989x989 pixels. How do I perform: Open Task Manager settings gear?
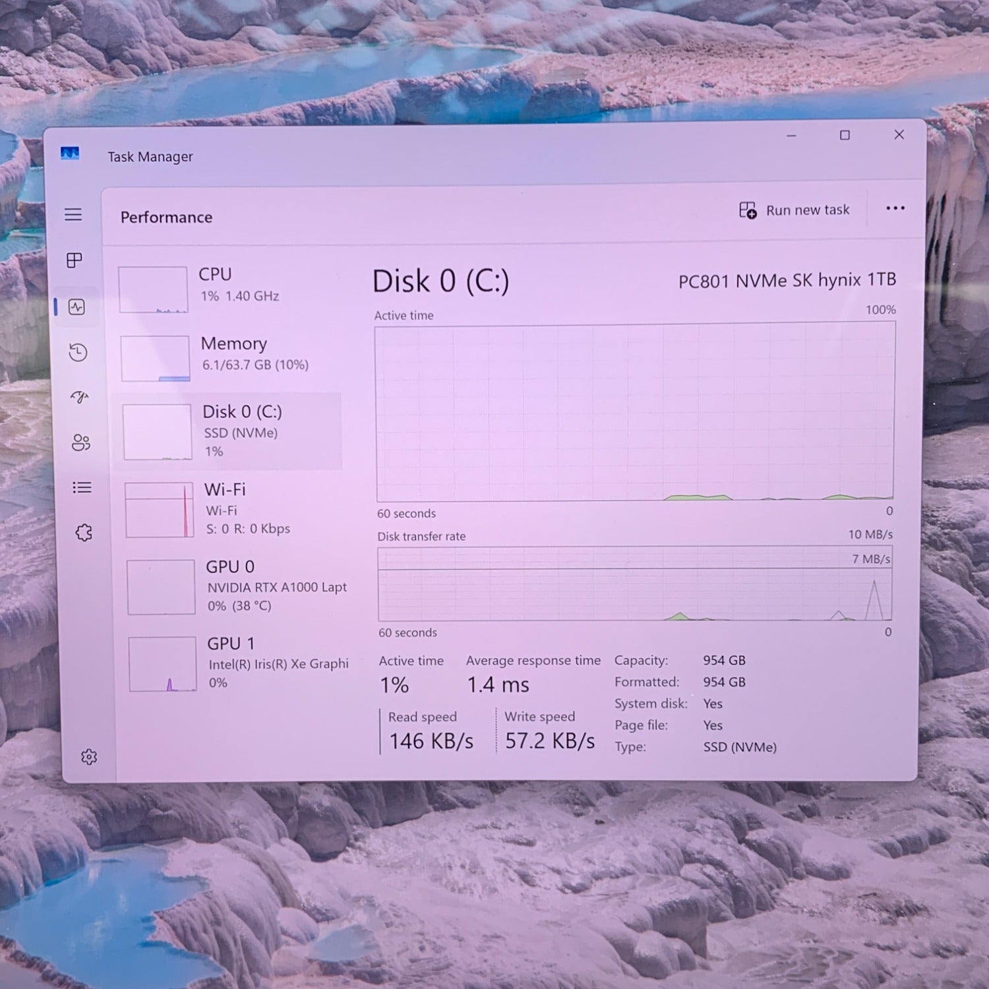tap(89, 757)
